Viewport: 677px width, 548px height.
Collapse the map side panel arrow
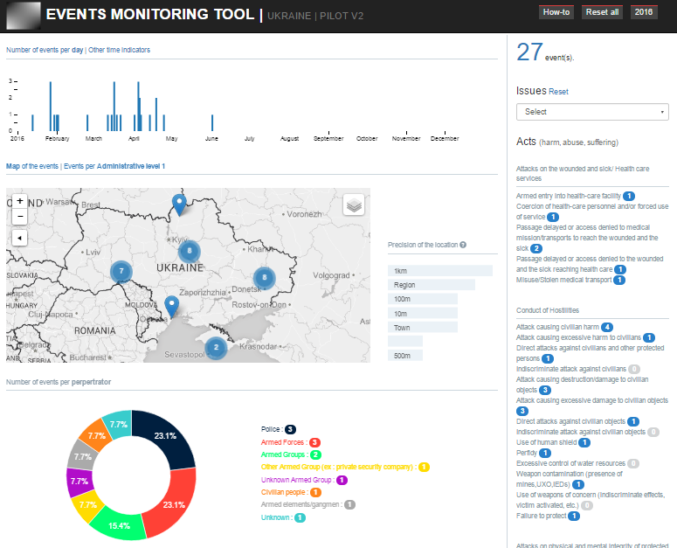(20, 238)
